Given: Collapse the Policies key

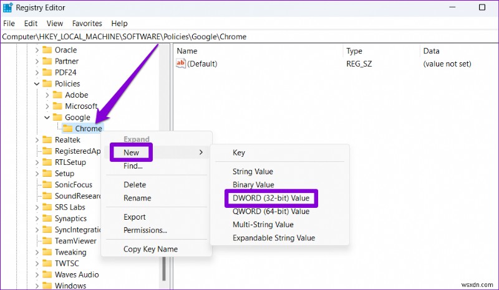Looking at the screenshot, I should [37, 84].
